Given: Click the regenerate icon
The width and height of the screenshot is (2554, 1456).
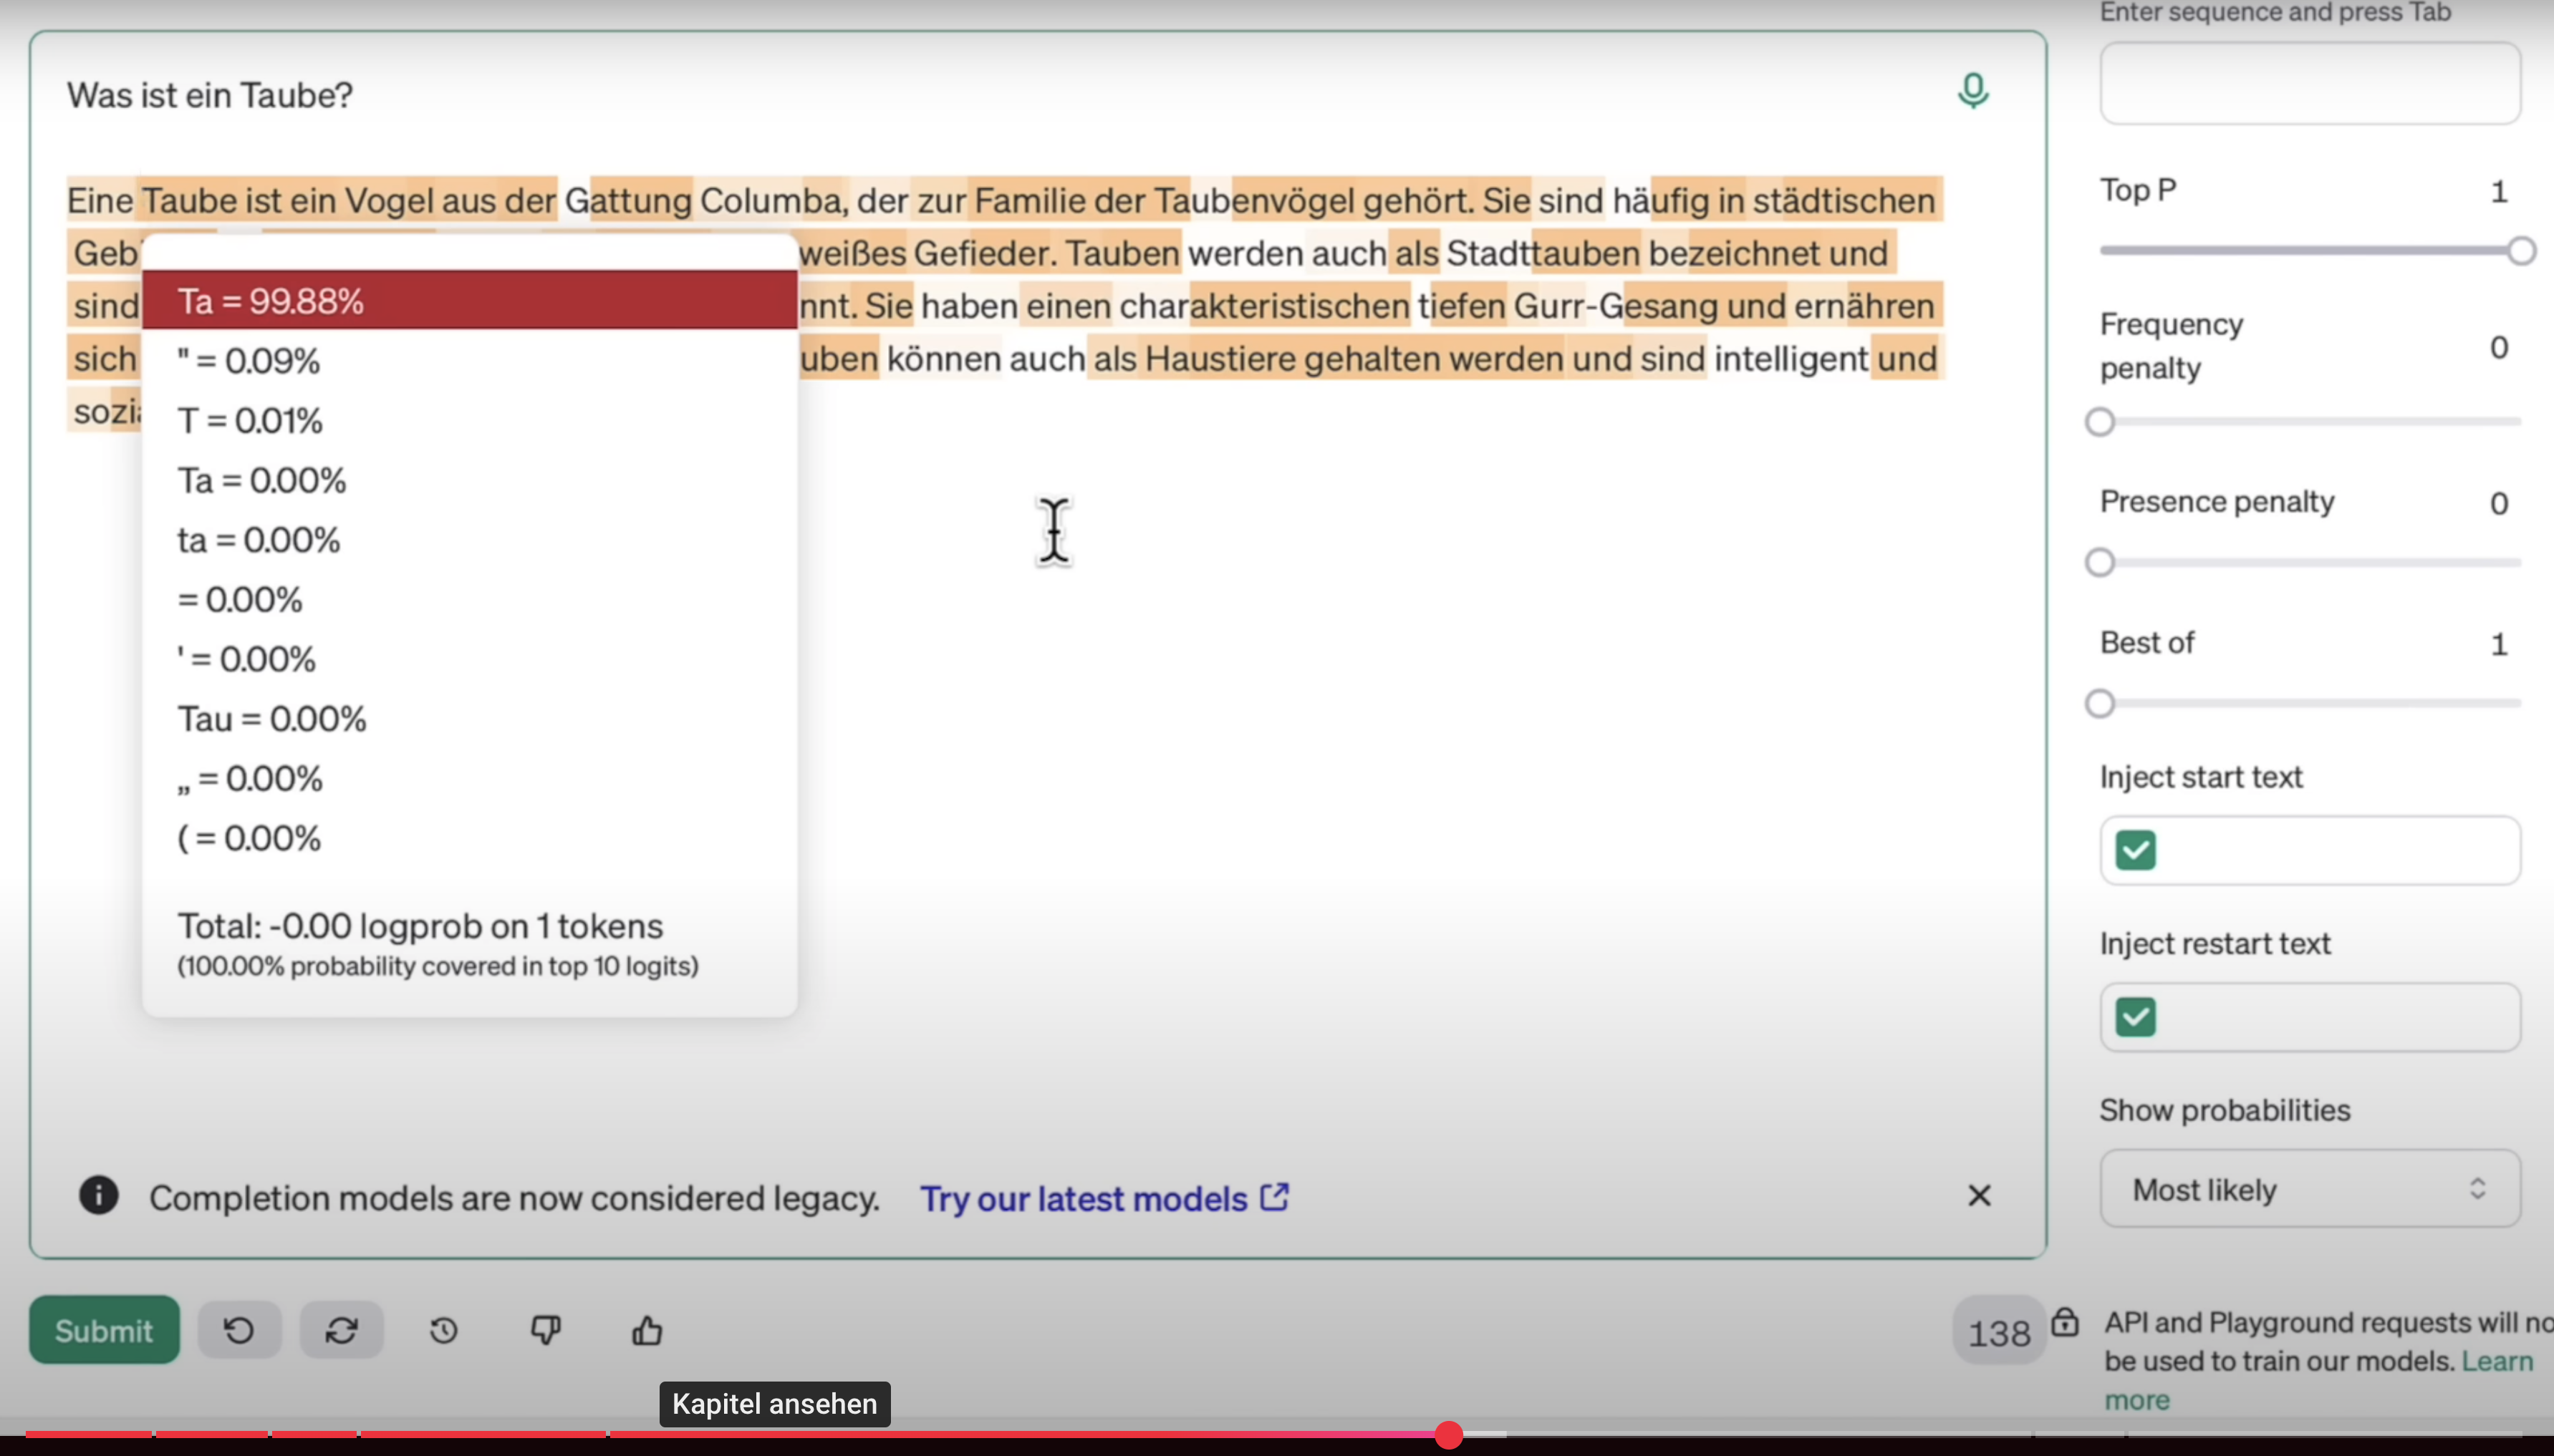Looking at the screenshot, I should (341, 1330).
